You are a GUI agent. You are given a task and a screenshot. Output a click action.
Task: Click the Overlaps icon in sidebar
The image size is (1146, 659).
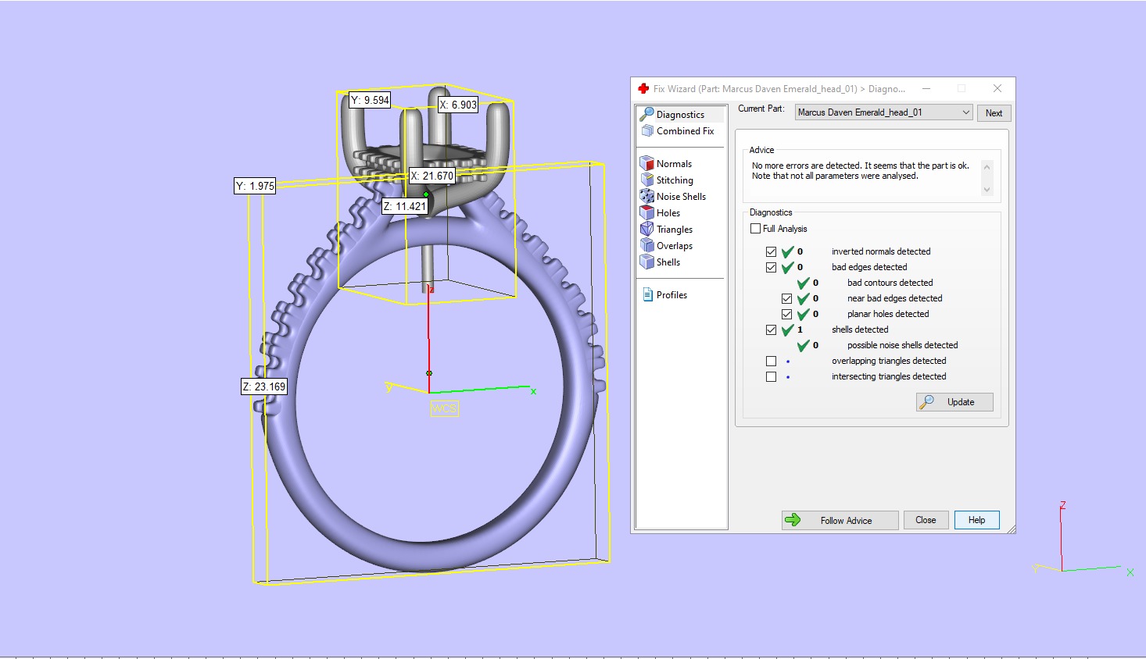click(x=646, y=245)
